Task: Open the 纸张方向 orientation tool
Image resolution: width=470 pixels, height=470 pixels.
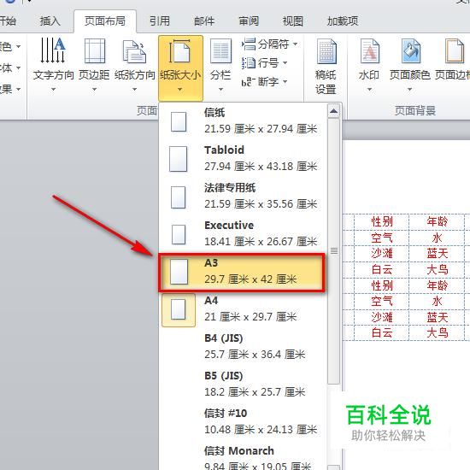Action: (x=134, y=64)
